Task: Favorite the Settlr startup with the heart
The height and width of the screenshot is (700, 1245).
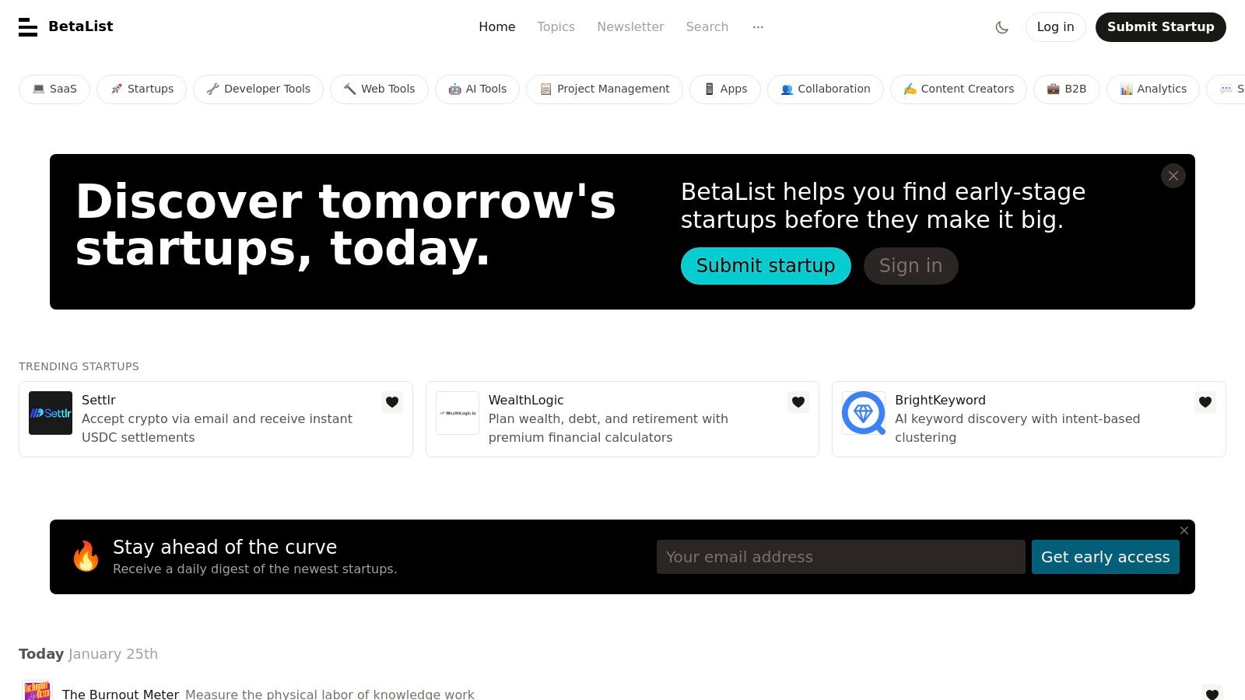Action: pos(392,402)
